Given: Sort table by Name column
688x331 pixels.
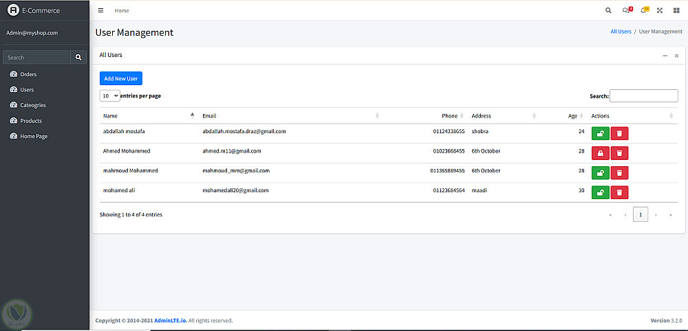Looking at the screenshot, I should tap(149, 116).
